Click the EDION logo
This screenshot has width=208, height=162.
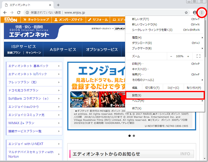pos(11,20)
